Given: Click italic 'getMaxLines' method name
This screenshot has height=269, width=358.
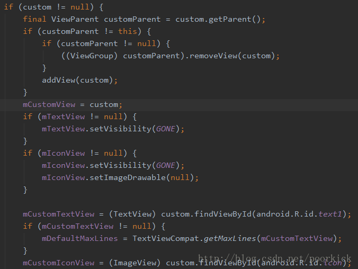Looking at the screenshot, I should 230,239.
